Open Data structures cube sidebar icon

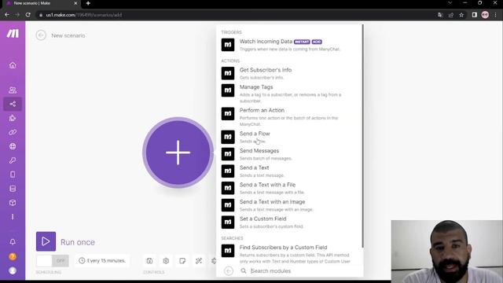point(13,203)
